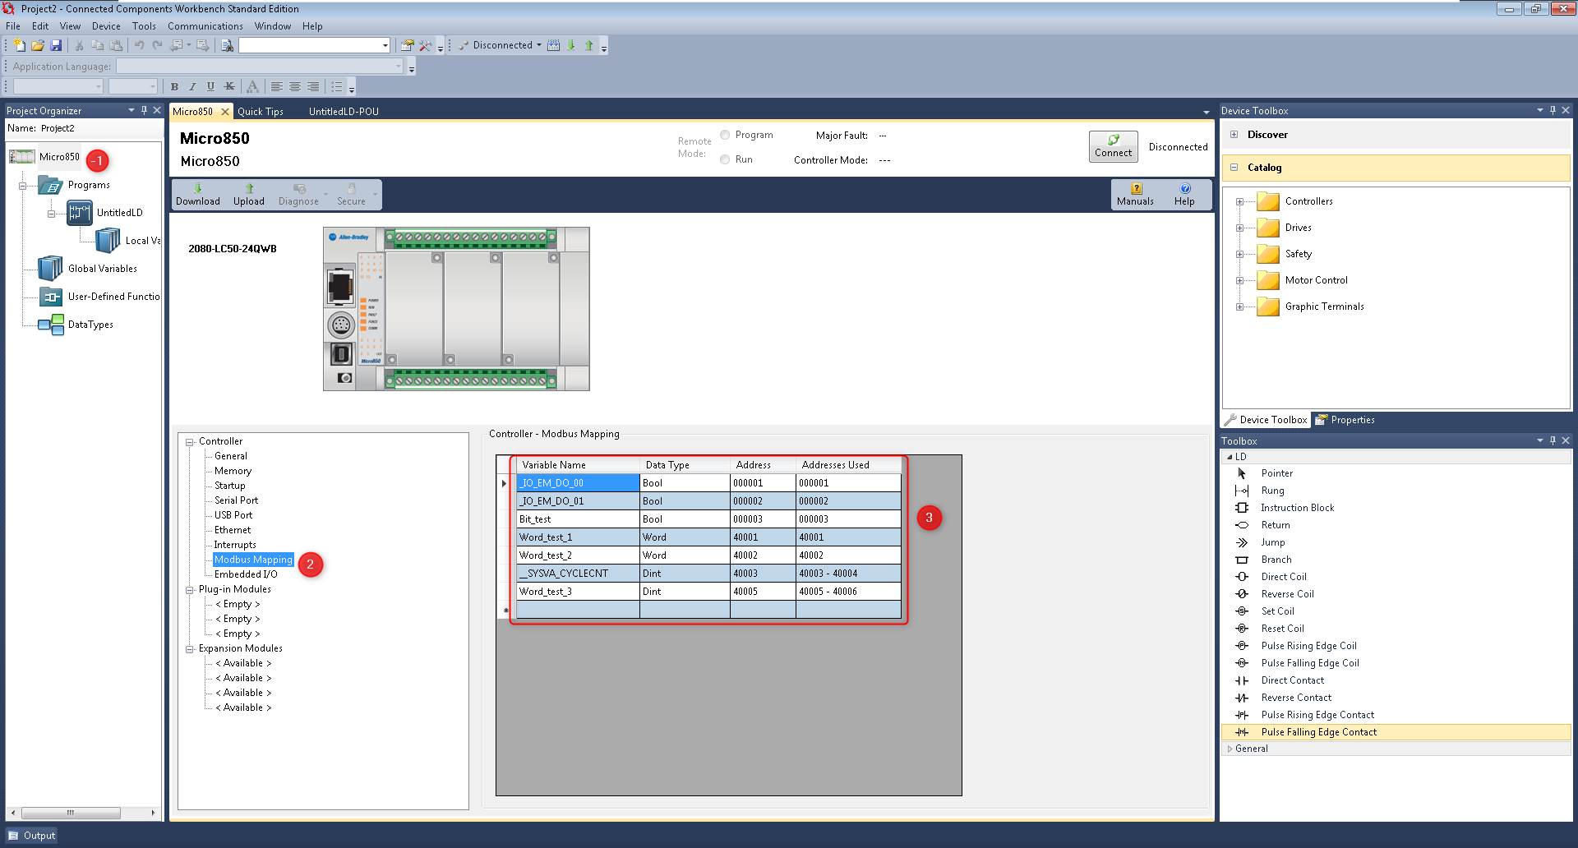Click the Upload button in controller toolbar
This screenshot has height=848, width=1578.
coord(249,195)
